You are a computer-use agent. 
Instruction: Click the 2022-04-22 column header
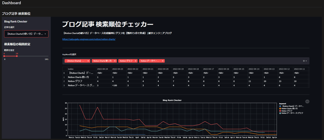134,69
